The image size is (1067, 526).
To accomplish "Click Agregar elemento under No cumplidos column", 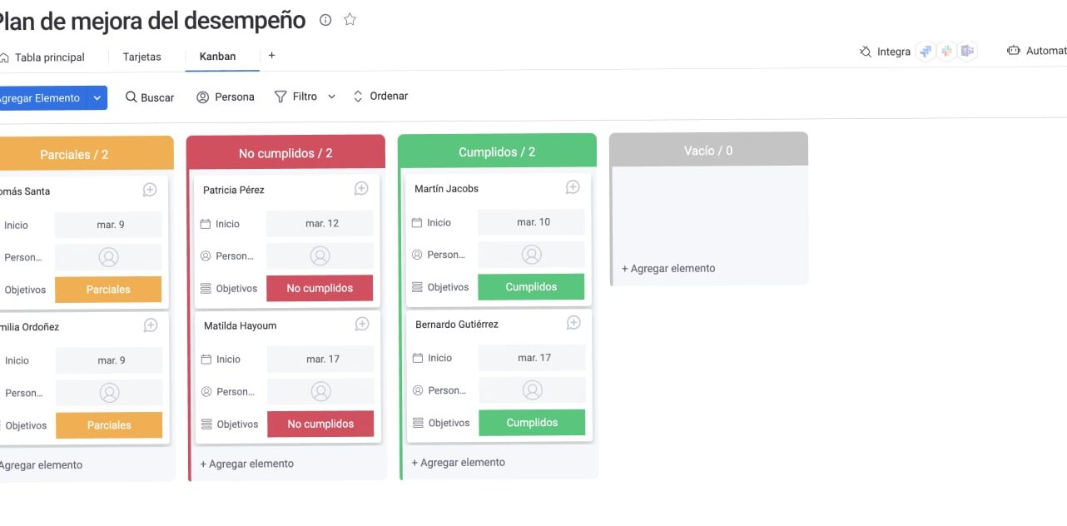I will pos(247,464).
